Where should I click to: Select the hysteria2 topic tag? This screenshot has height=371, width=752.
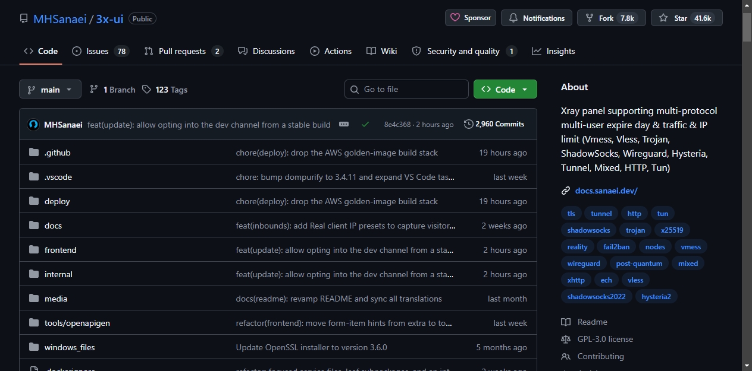point(656,297)
